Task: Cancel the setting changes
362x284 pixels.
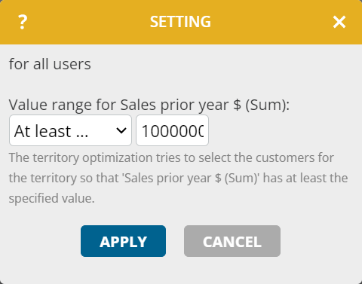Action: coord(232,241)
